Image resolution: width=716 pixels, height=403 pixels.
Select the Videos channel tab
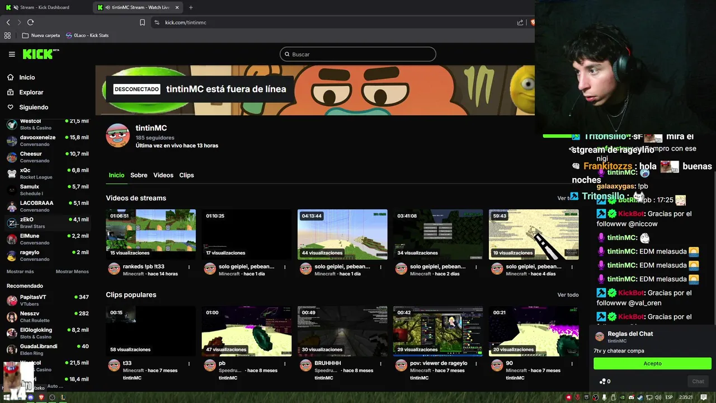click(x=163, y=175)
